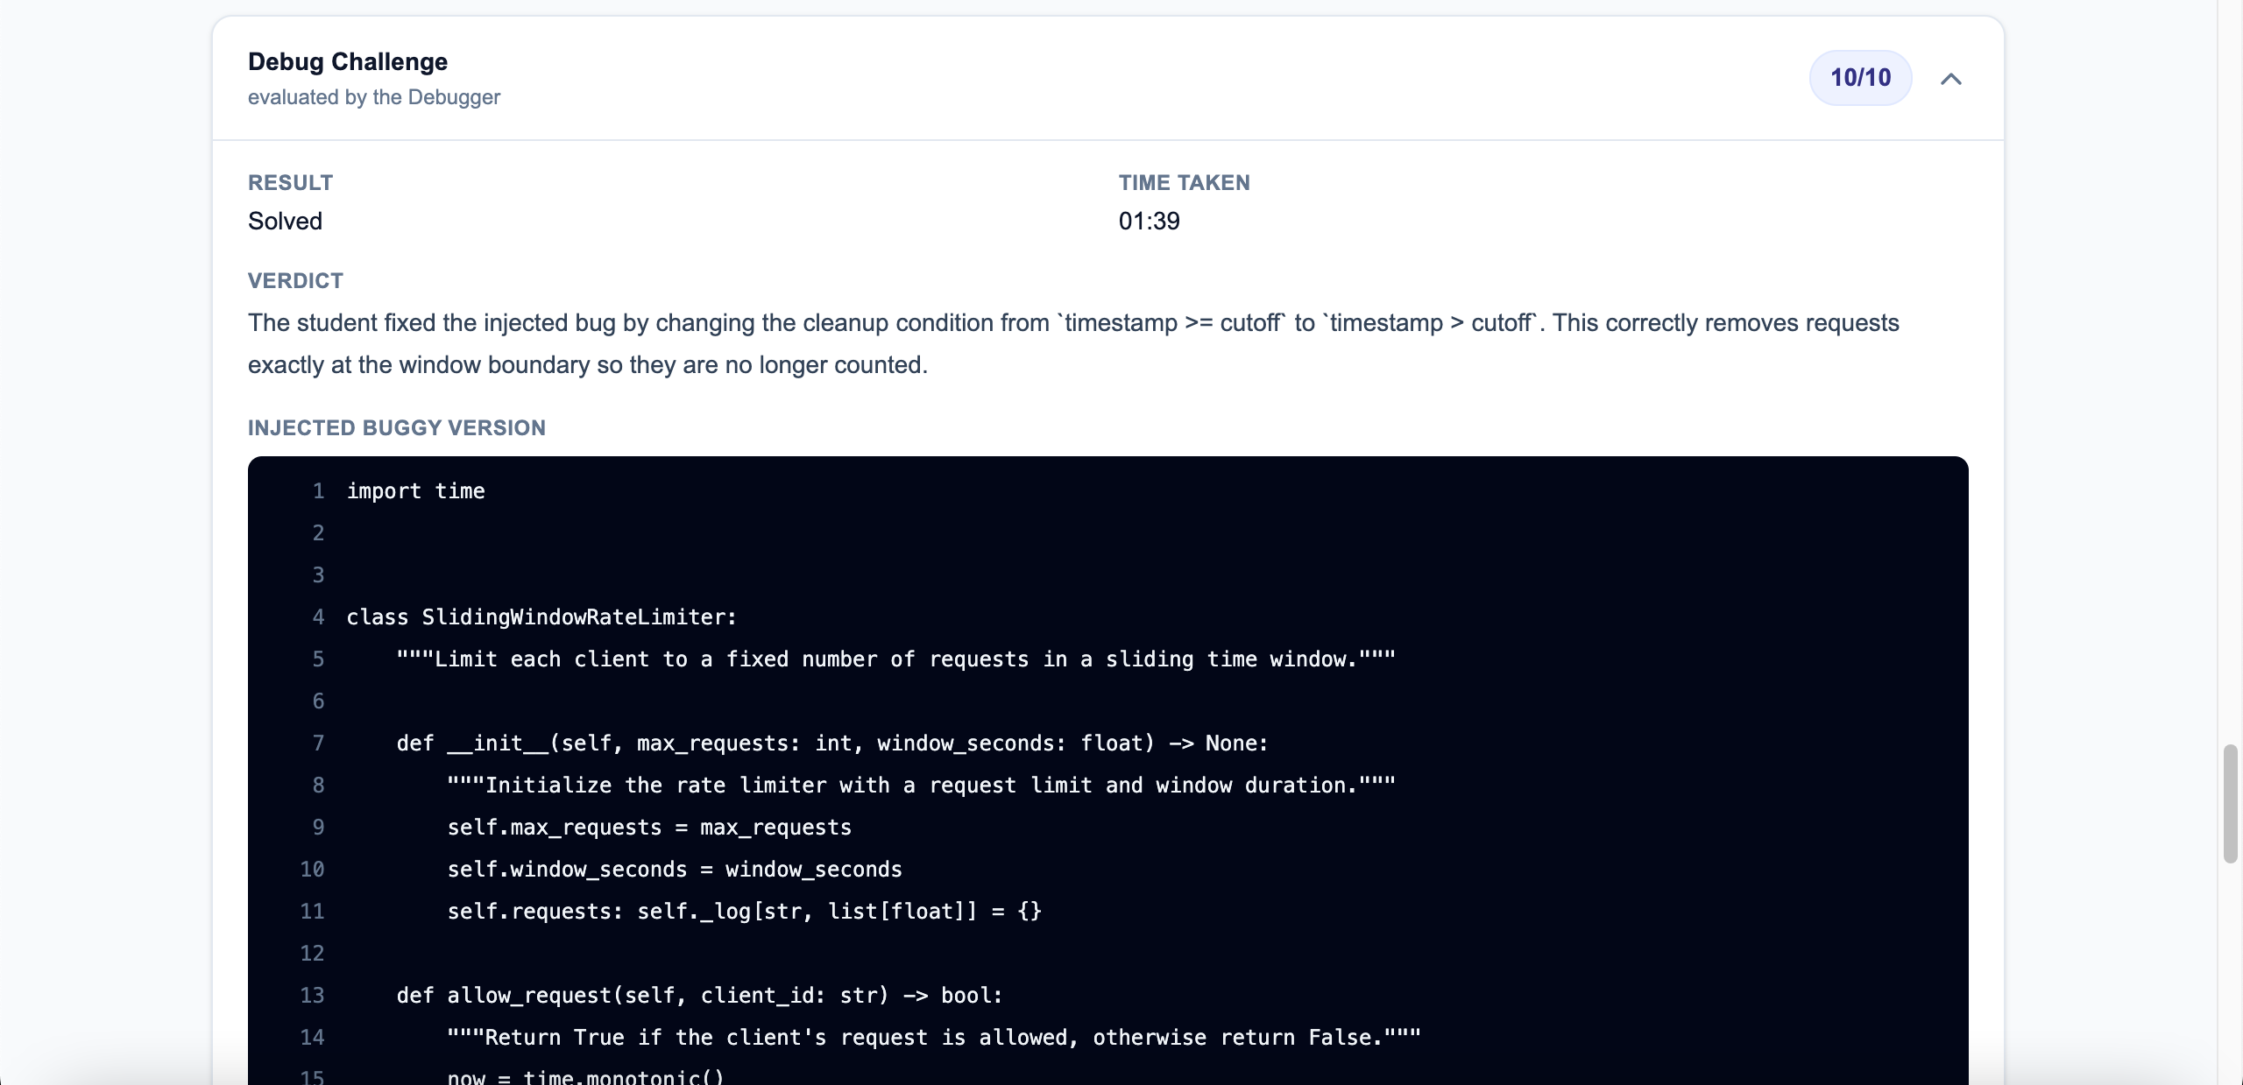Viewport: 2243px width, 1085px height.
Task: Click the 01:39 time value
Action: 1150,221
